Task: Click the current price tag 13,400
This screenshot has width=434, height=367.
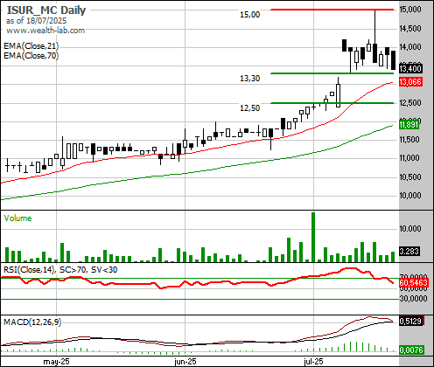Action: point(410,69)
